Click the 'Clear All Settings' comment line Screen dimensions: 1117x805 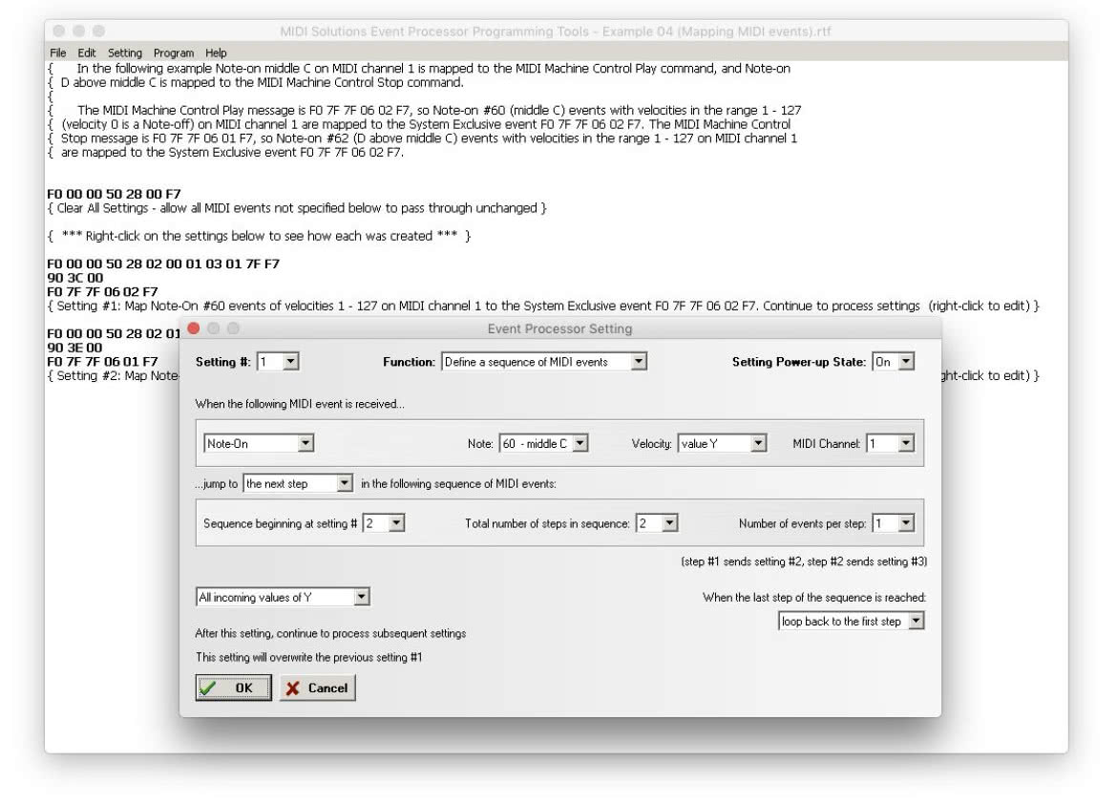pos(297,208)
